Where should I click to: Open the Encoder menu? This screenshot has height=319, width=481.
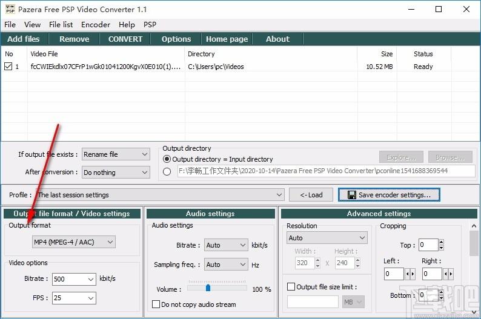95,24
